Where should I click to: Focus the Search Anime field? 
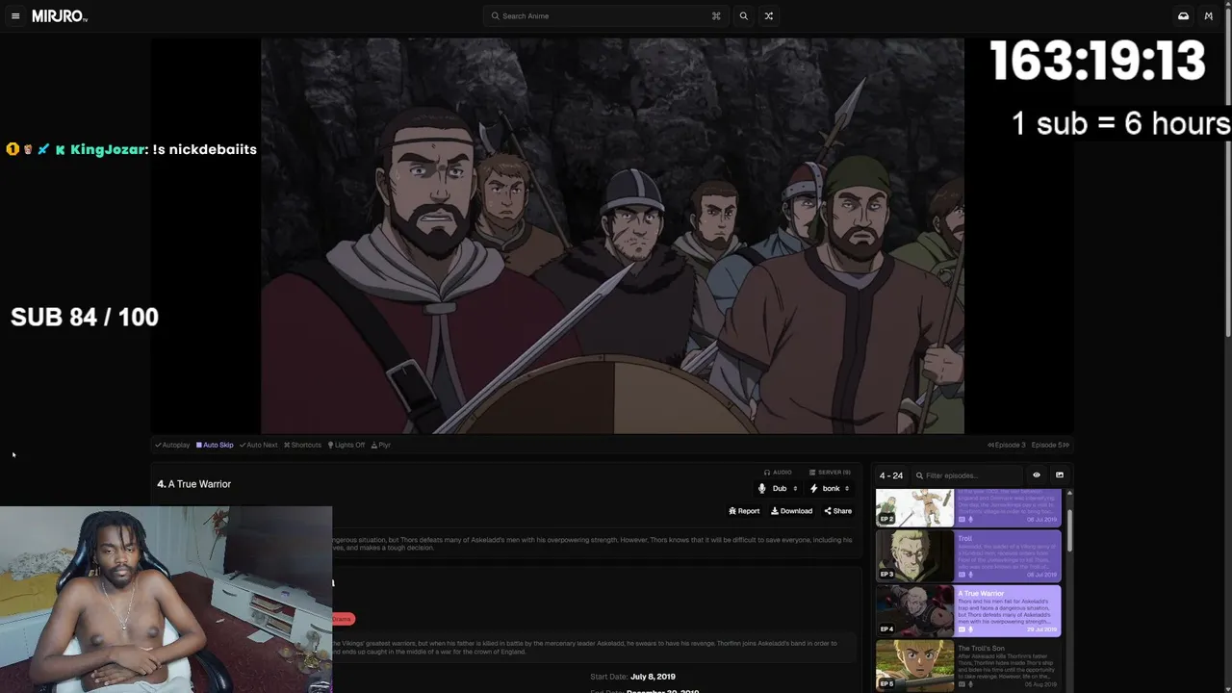tap(606, 16)
